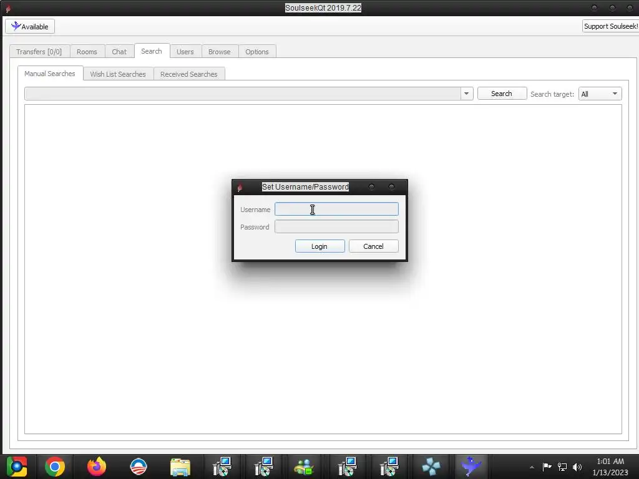Open the network status tray icon

562,467
